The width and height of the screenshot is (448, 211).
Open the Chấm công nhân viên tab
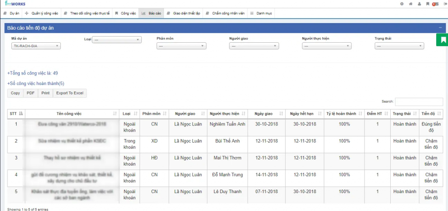(x=225, y=13)
